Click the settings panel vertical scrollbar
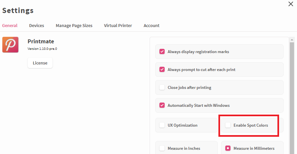This screenshot has height=154, width=297. (x=292, y=98)
